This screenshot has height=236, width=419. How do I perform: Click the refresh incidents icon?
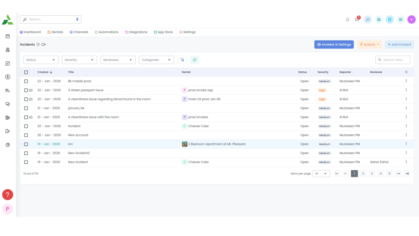pyautogui.click(x=194, y=60)
